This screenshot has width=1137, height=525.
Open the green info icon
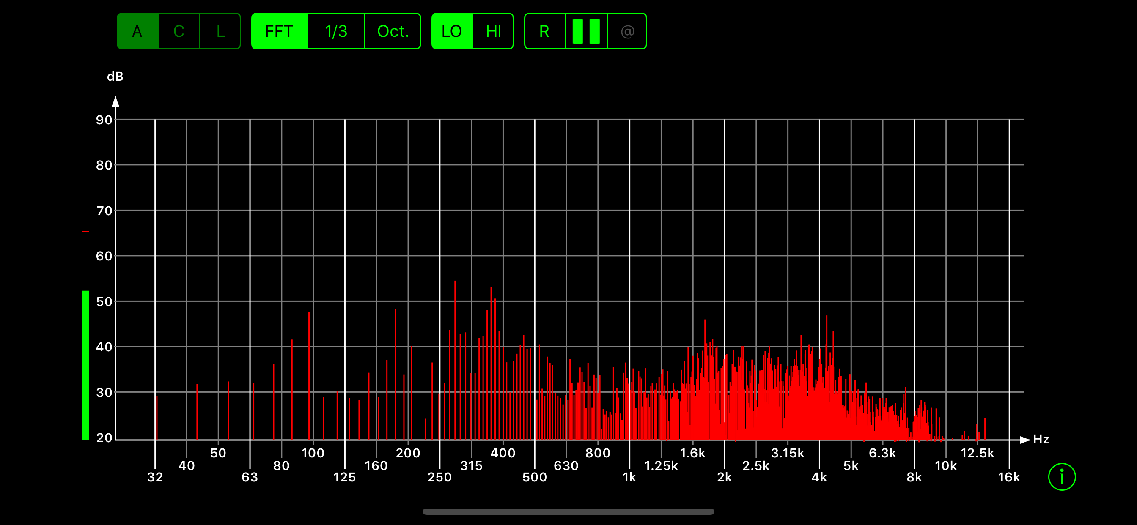[x=1062, y=476]
